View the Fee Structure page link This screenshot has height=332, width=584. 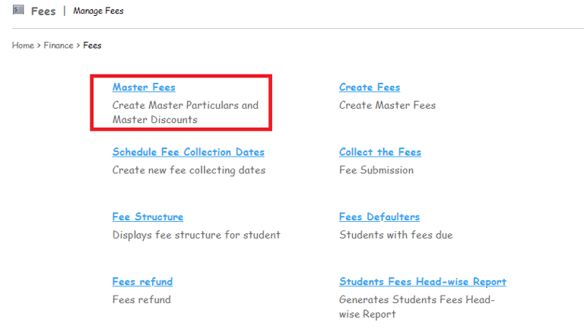[148, 217]
